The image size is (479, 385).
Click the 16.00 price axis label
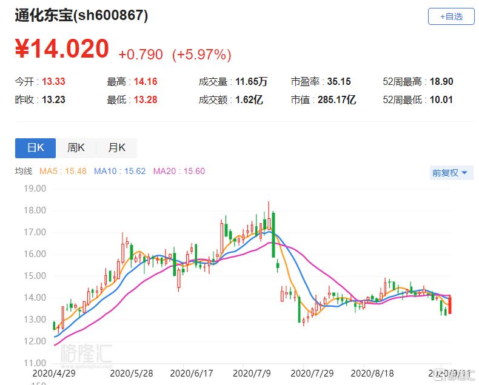tap(35, 254)
